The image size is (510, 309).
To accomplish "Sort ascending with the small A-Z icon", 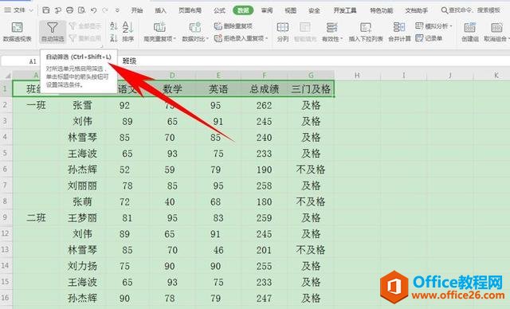I will pyautogui.click(x=113, y=26).
